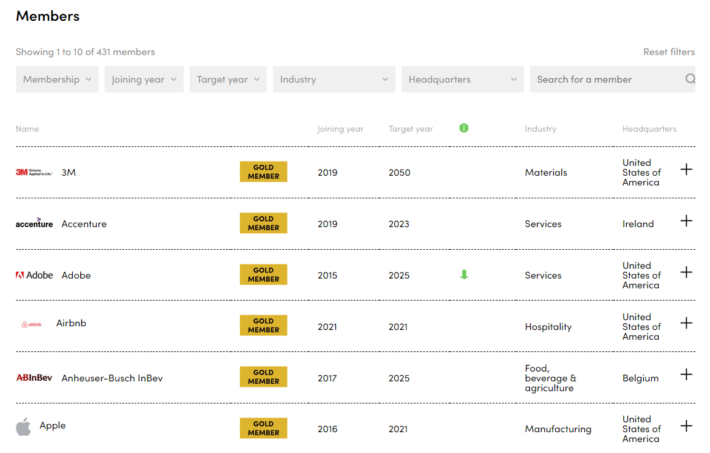Click the Accenture member name

coord(84,224)
